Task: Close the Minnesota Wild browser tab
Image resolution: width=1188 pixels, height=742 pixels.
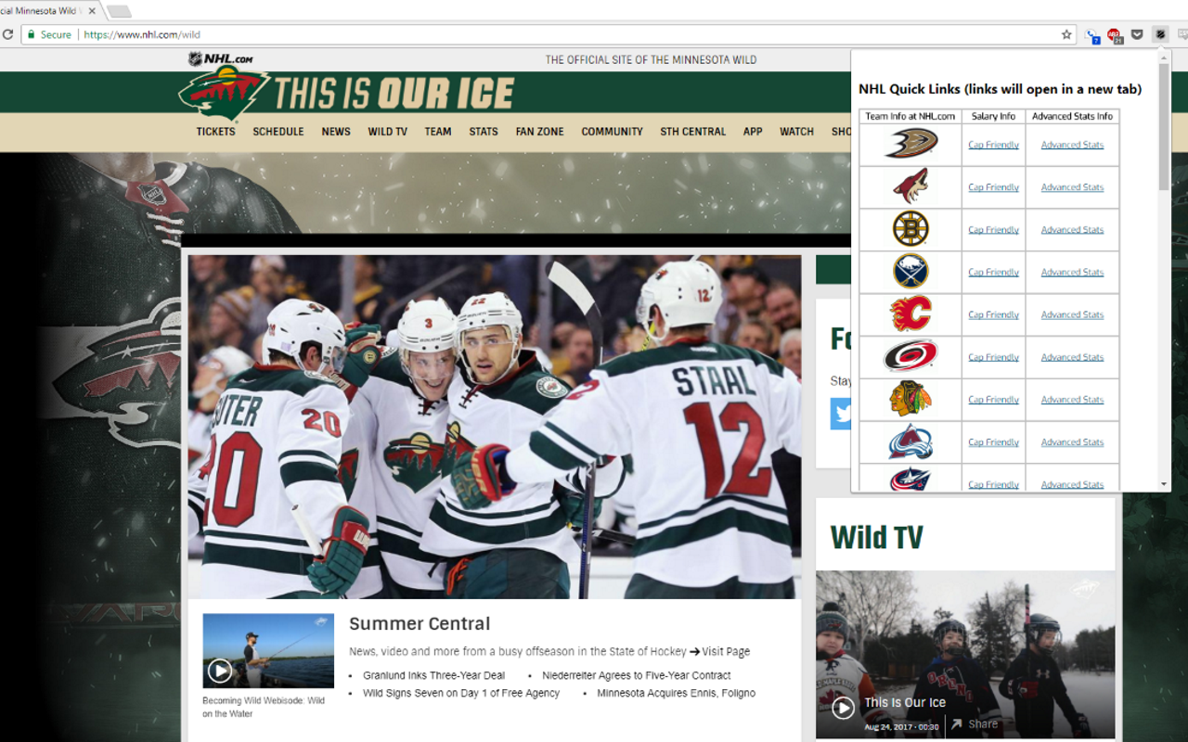Action: [x=92, y=11]
